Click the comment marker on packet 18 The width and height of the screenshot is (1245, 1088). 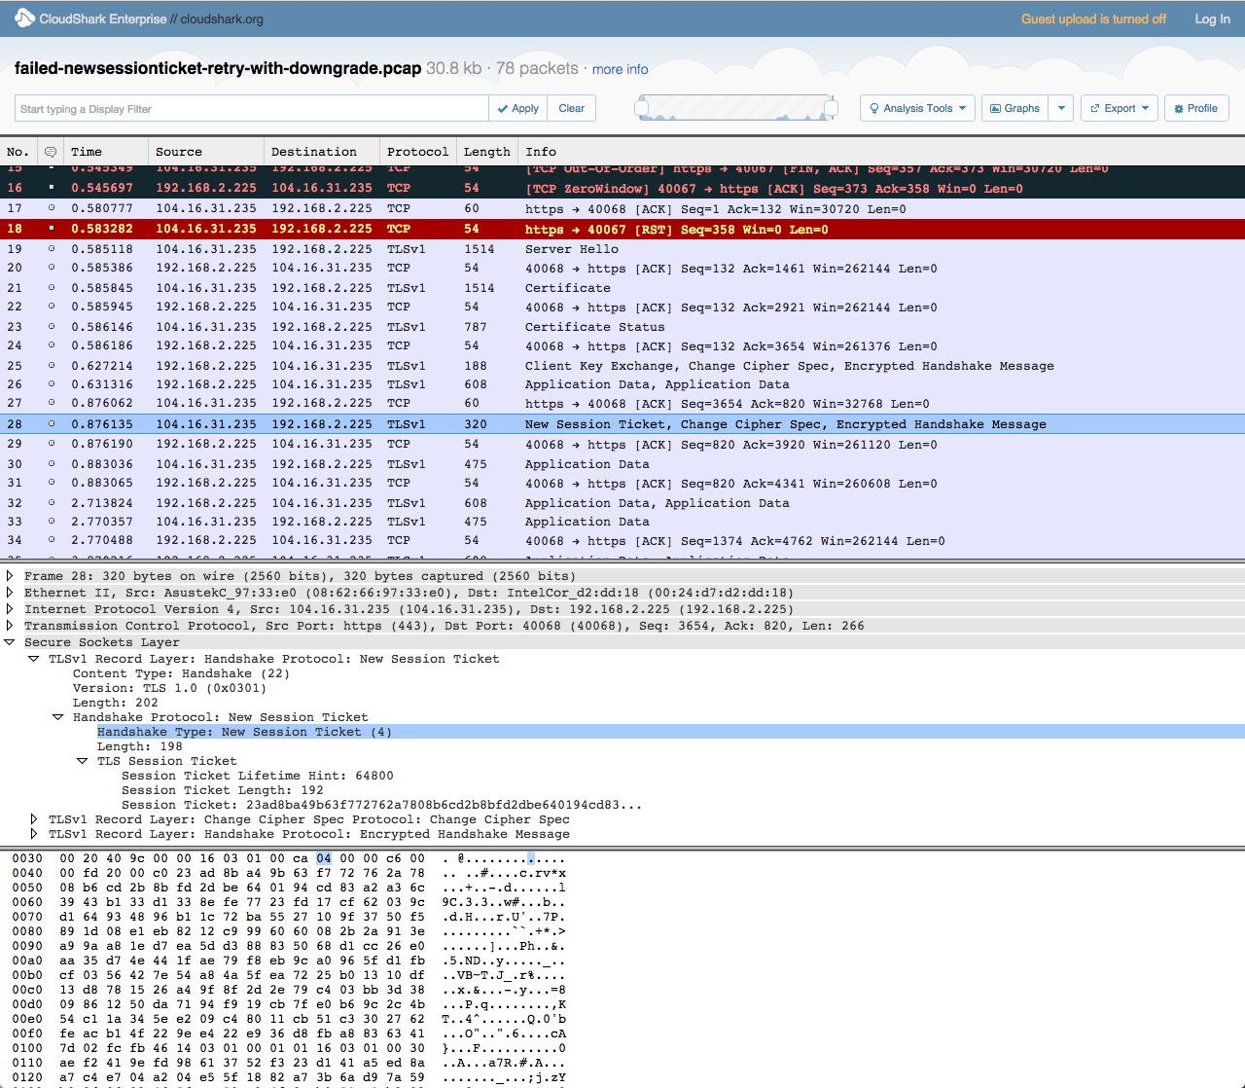click(x=52, y=229)
